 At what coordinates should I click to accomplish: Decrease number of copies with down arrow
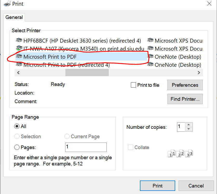pos(189,129)
